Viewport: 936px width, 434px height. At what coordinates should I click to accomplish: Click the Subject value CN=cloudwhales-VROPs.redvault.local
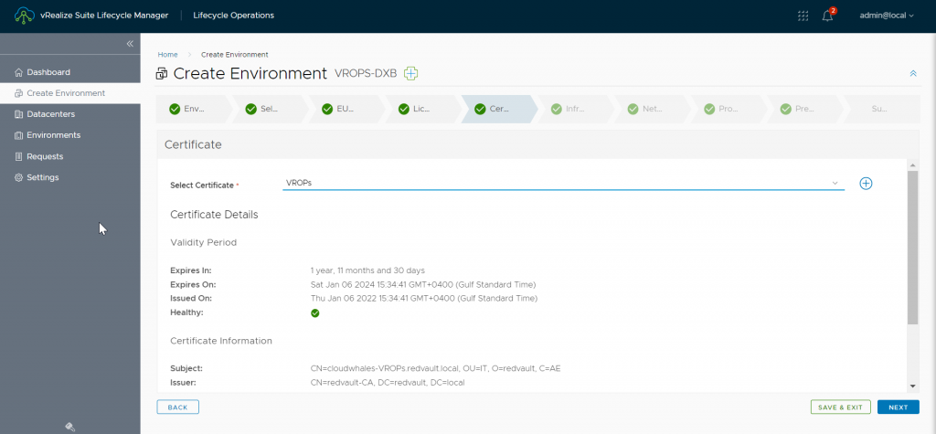pos(384,368)
